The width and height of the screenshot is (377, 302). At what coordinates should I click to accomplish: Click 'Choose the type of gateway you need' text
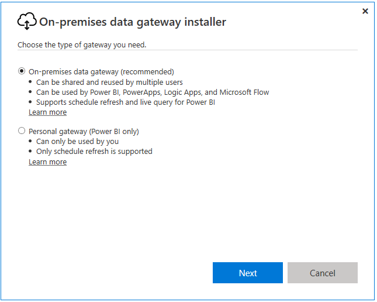pos(82,45)
